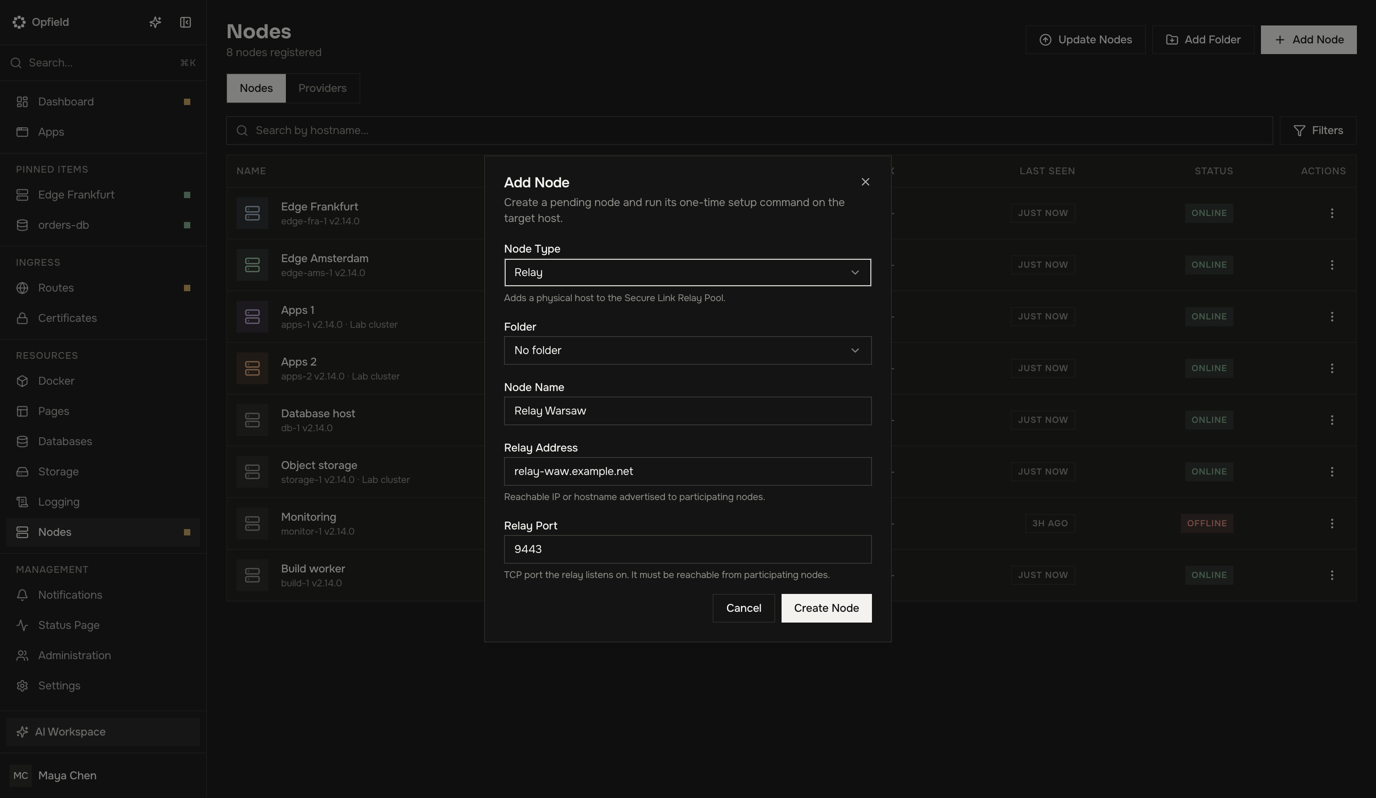Click the LAST SEEN column header
The width and height of the screenshot is (1376, 798).
tap(1047, 171)
